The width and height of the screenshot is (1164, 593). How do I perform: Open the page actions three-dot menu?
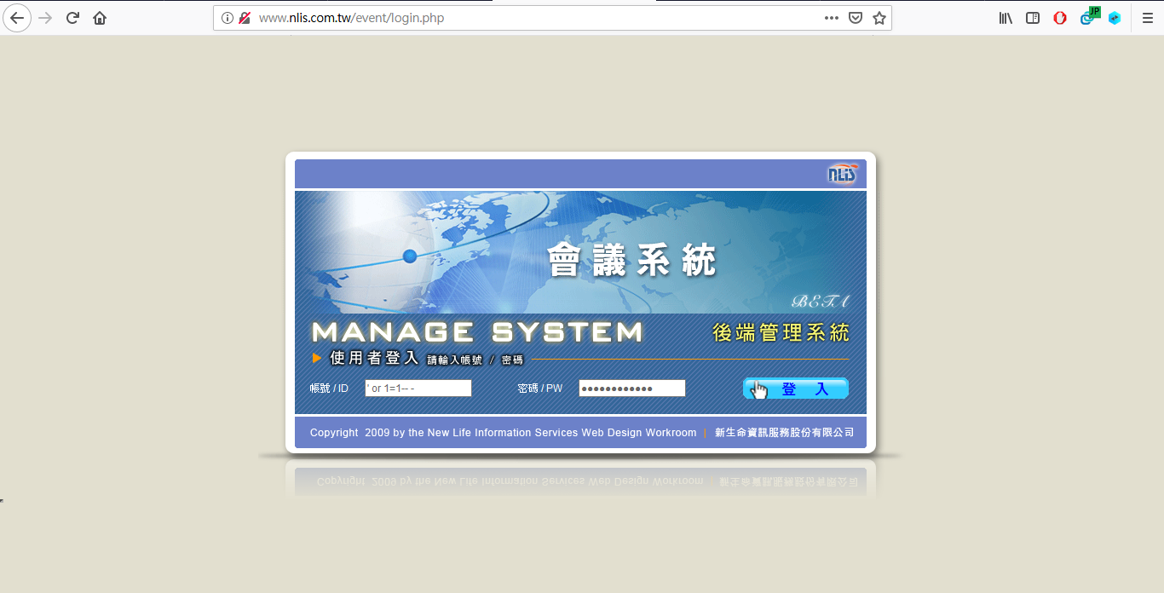[x=832, y=18]
